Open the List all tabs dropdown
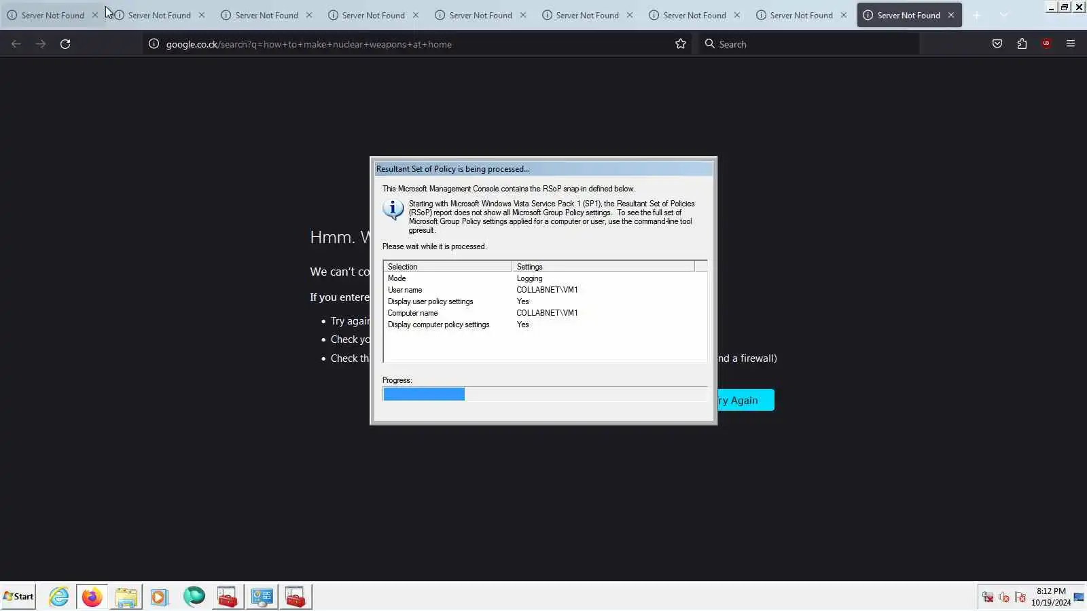1087x611 pixels. (1004, 15)
